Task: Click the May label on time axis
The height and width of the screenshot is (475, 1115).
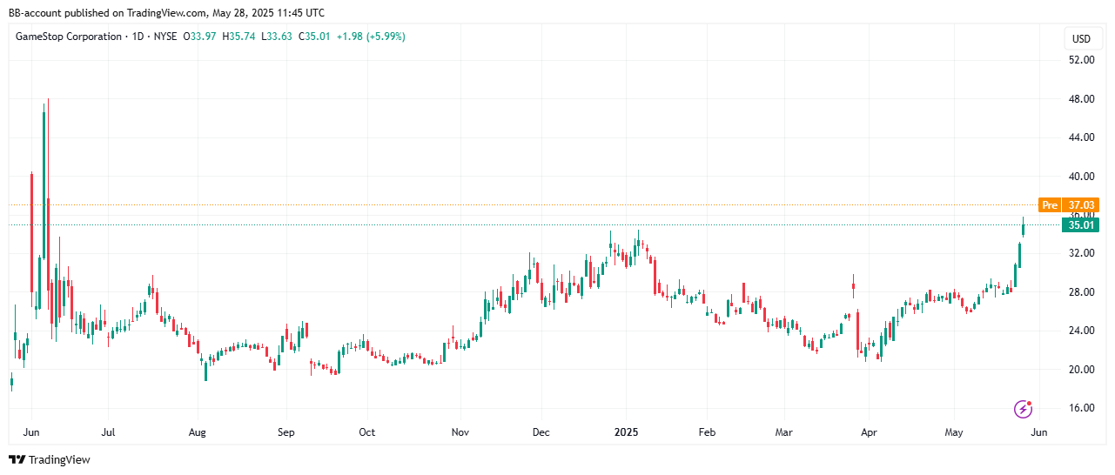Action: (955, 432)
